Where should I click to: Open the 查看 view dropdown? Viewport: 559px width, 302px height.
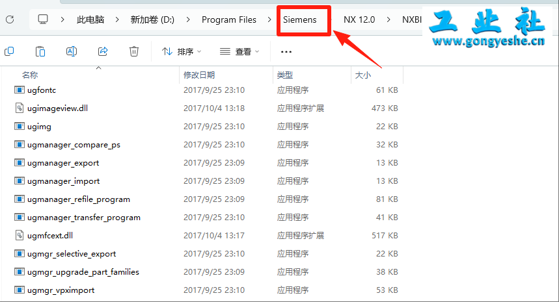click(x=239, y=52)
